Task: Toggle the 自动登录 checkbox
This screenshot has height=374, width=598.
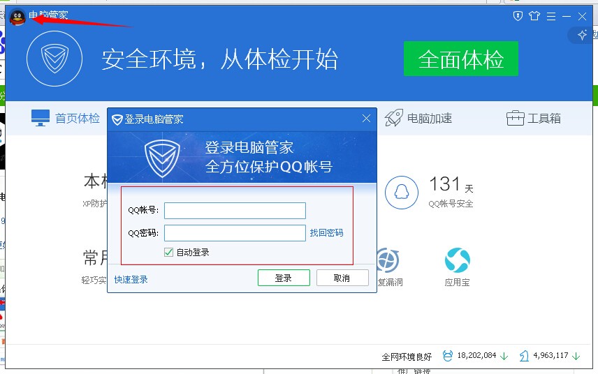Action: 168,252
